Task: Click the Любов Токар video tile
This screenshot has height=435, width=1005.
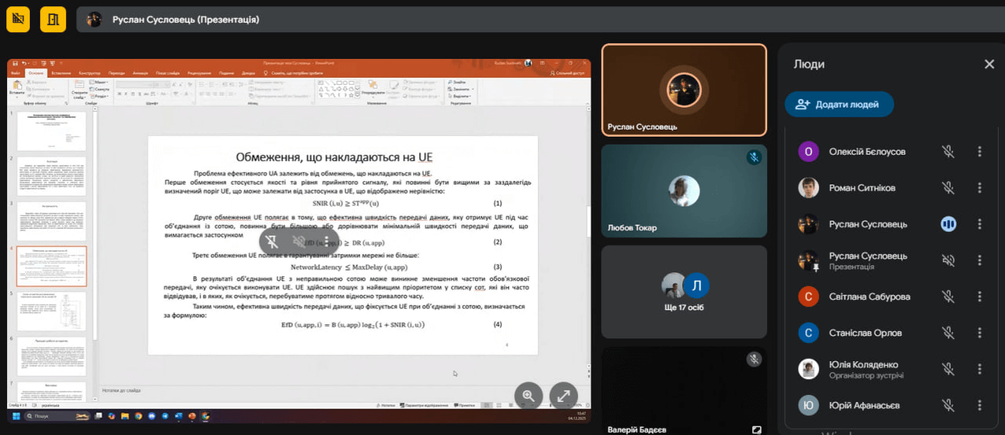Action: (x=684, y=191)
